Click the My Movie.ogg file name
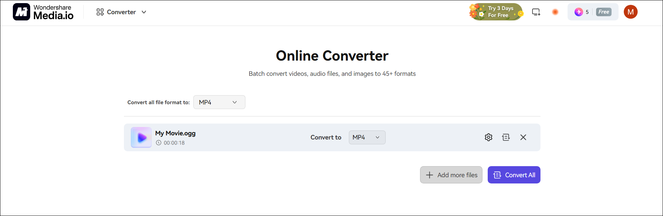This screenshot has width=663, height=216. point(175,133)
